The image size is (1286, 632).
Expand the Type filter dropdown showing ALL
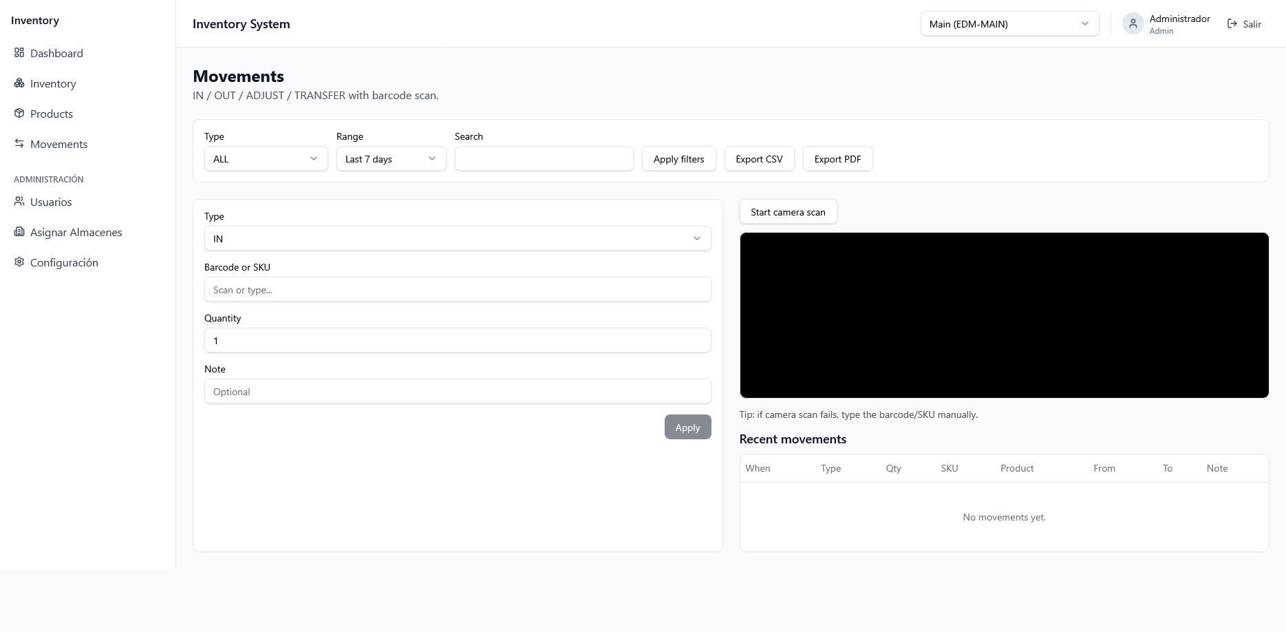tap(266, 158)
